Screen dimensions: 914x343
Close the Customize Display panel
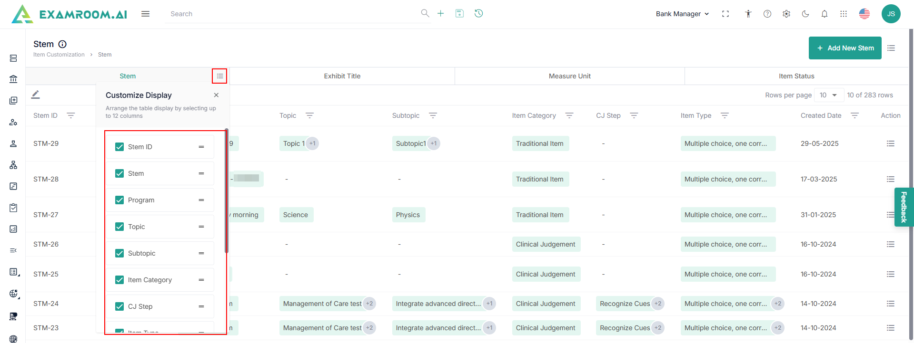tap(216, 95)
